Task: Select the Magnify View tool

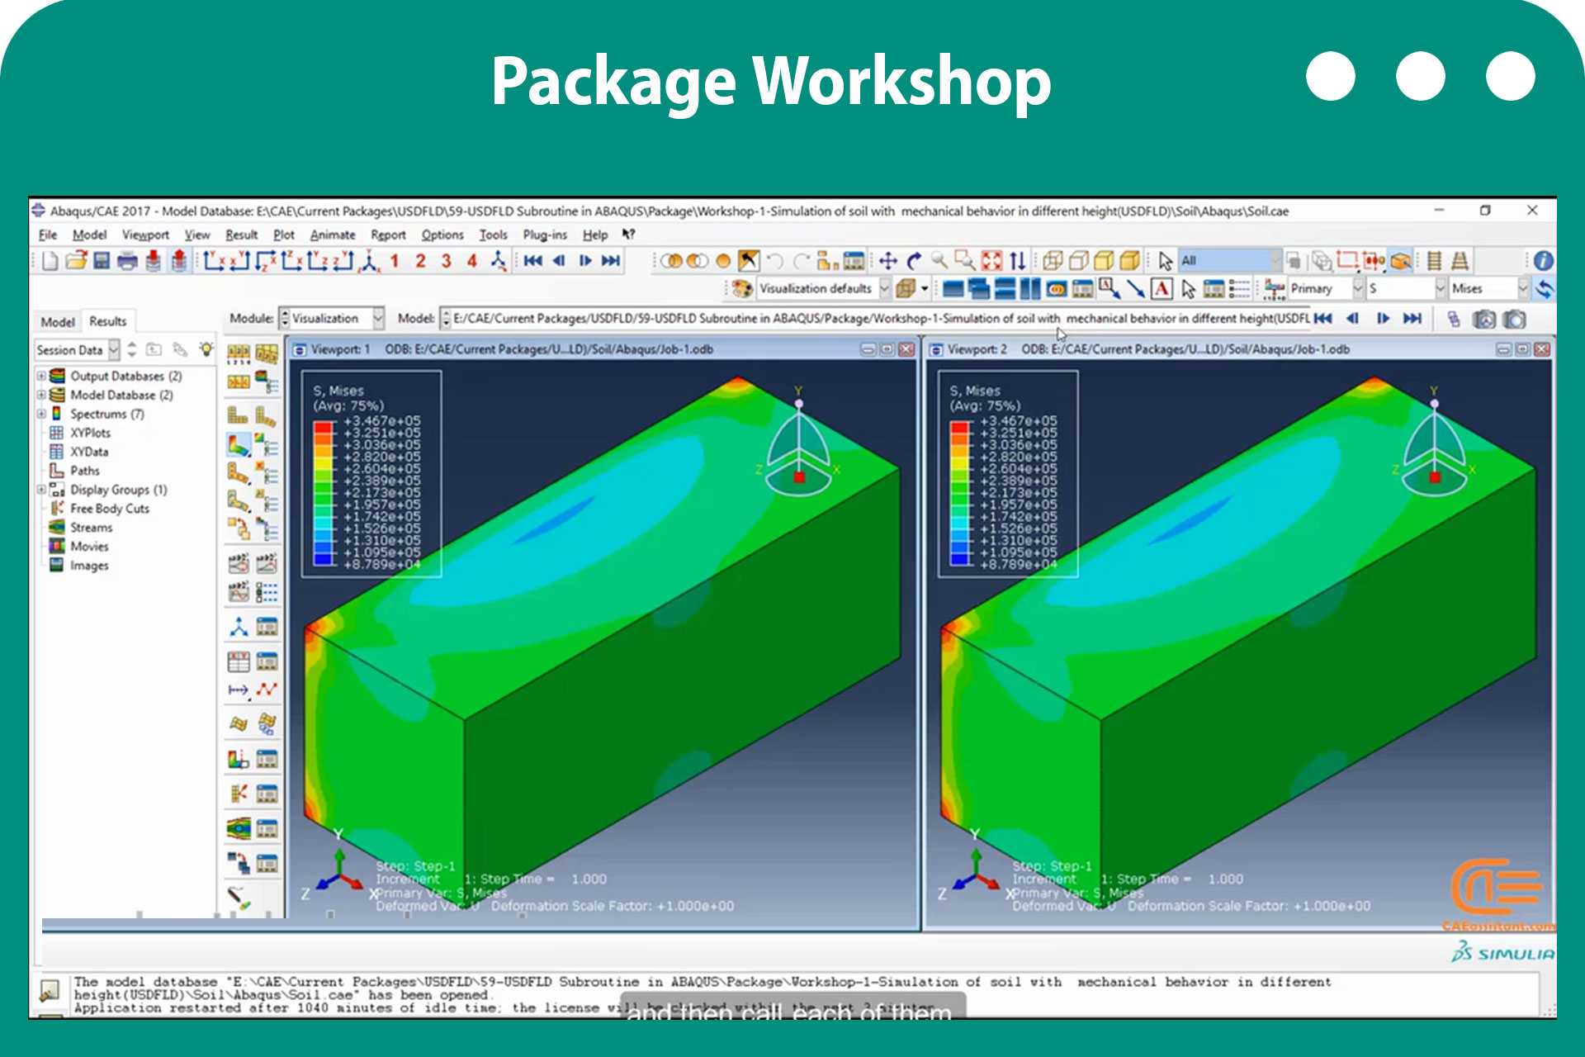Action: point(939,261)
